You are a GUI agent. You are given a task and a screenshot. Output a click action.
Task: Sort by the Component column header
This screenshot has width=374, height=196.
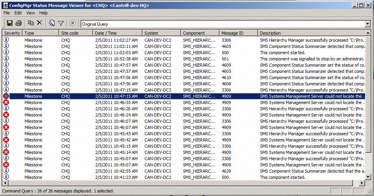tap(200, 33)
